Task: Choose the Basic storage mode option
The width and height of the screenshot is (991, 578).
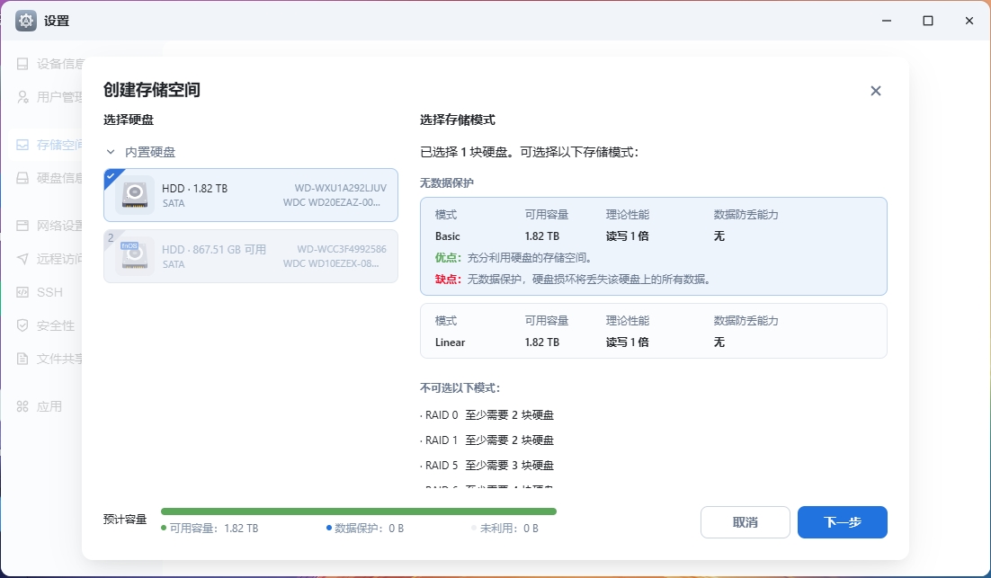Action: tap(653, 246)
